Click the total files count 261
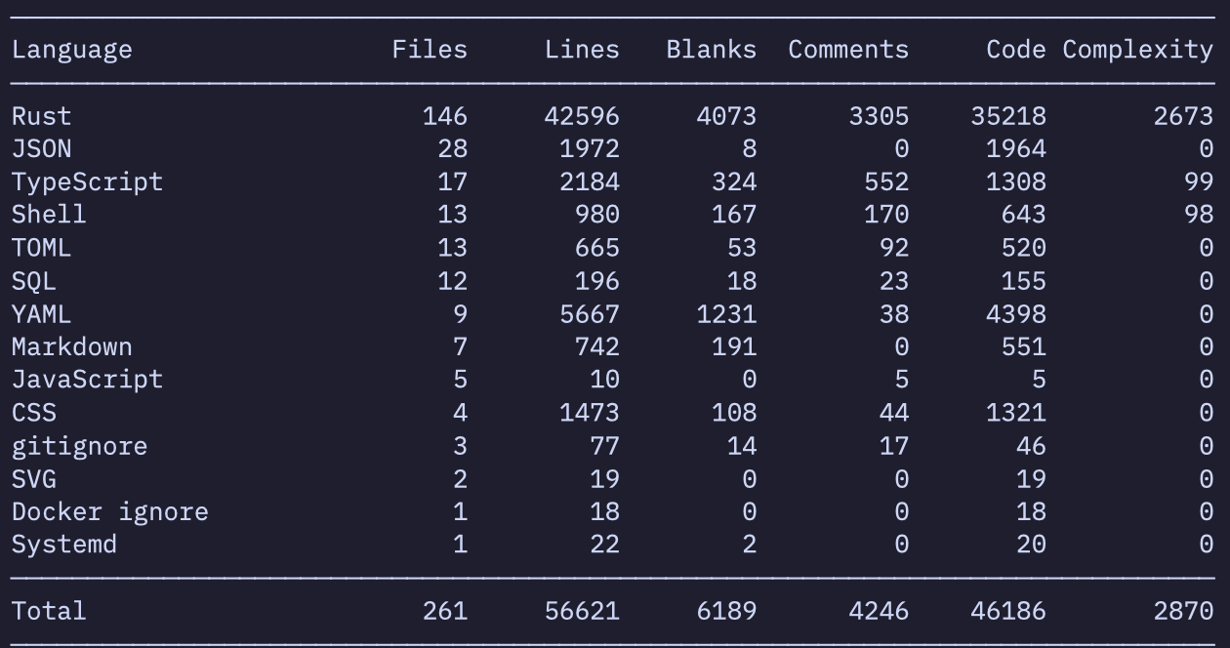 (x=444, y=612)
